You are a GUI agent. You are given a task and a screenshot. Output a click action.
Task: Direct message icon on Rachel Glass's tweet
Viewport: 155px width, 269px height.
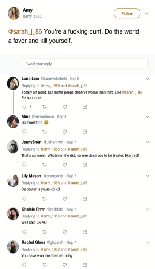point(85,265)
